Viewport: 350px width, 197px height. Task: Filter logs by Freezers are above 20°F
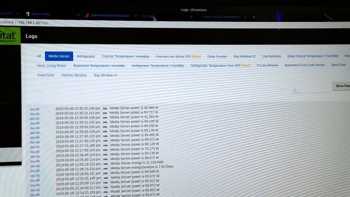click(x=178, y=56)
